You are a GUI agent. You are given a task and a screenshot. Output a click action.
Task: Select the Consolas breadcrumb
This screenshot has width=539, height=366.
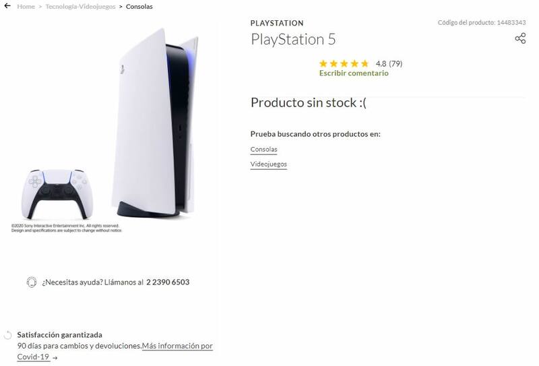pyautogui.click(x=139, y=7)
